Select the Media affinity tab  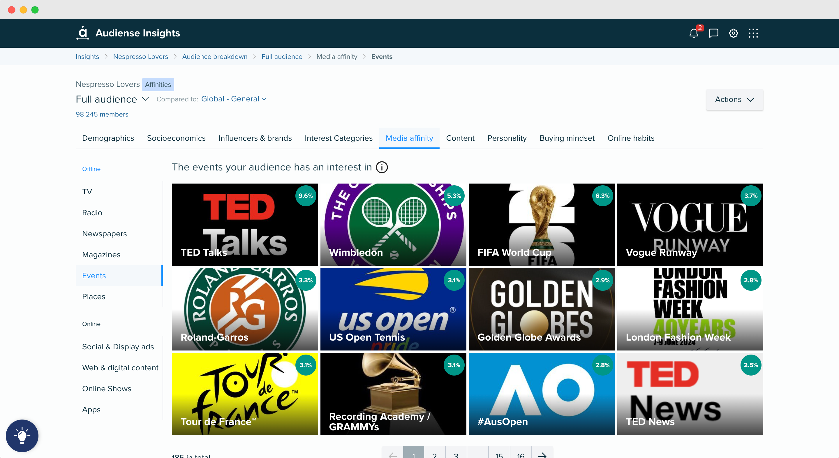[x=409, y=138]
